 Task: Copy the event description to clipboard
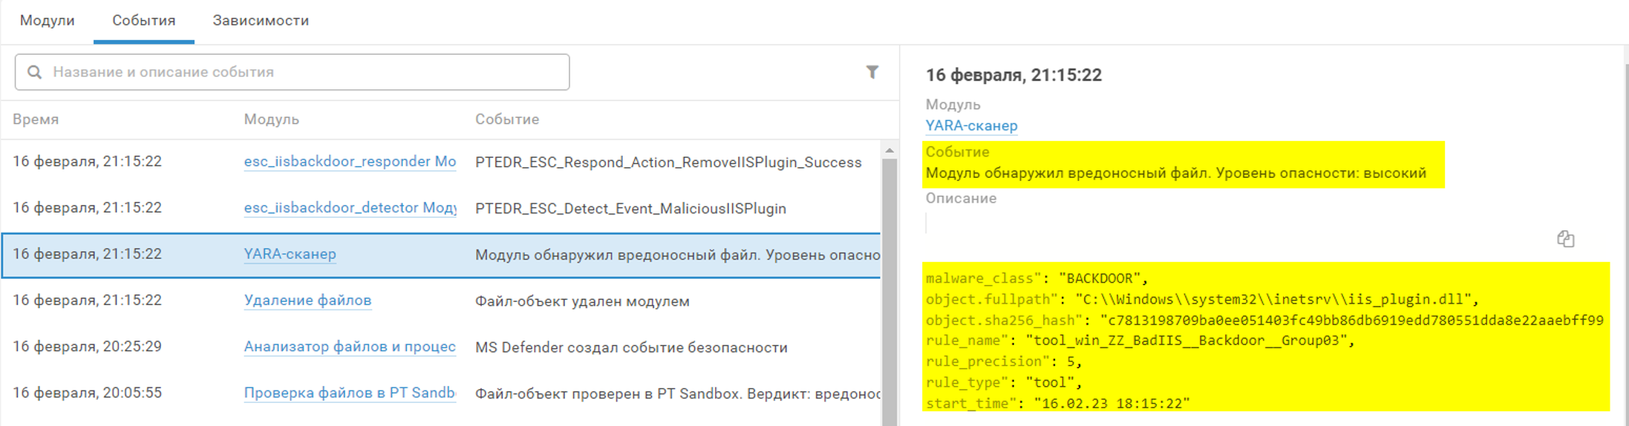click(1565, 239)
